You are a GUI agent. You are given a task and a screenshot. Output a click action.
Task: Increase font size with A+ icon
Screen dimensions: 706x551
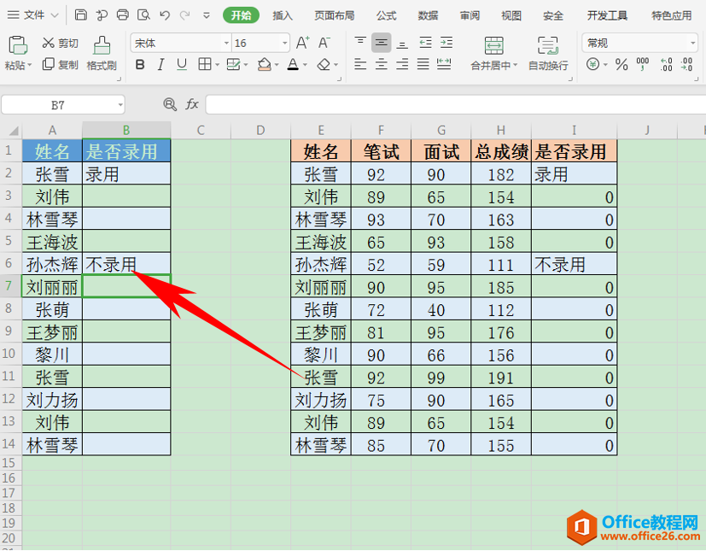point(302,43)
